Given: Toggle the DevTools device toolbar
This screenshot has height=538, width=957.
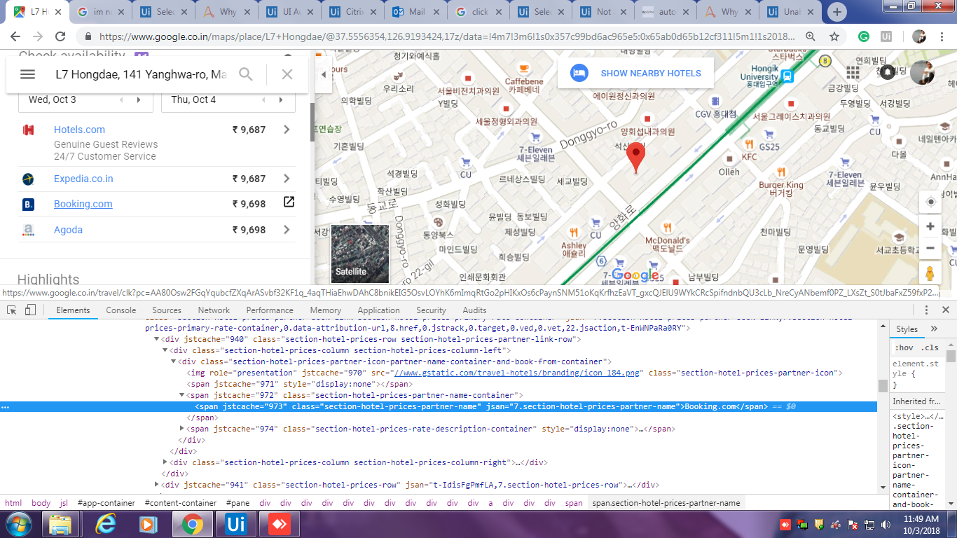Looking at the screenshot, I should click(x=30, y=310).
